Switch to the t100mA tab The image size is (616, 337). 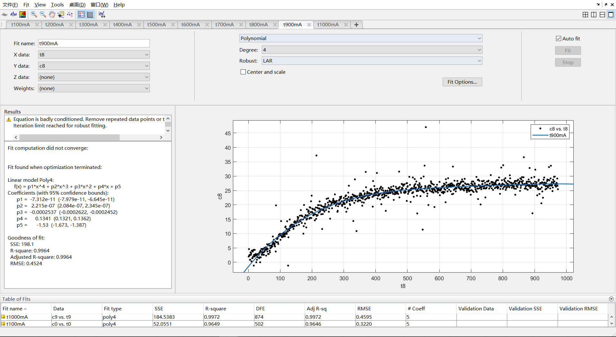pos(21,25)
